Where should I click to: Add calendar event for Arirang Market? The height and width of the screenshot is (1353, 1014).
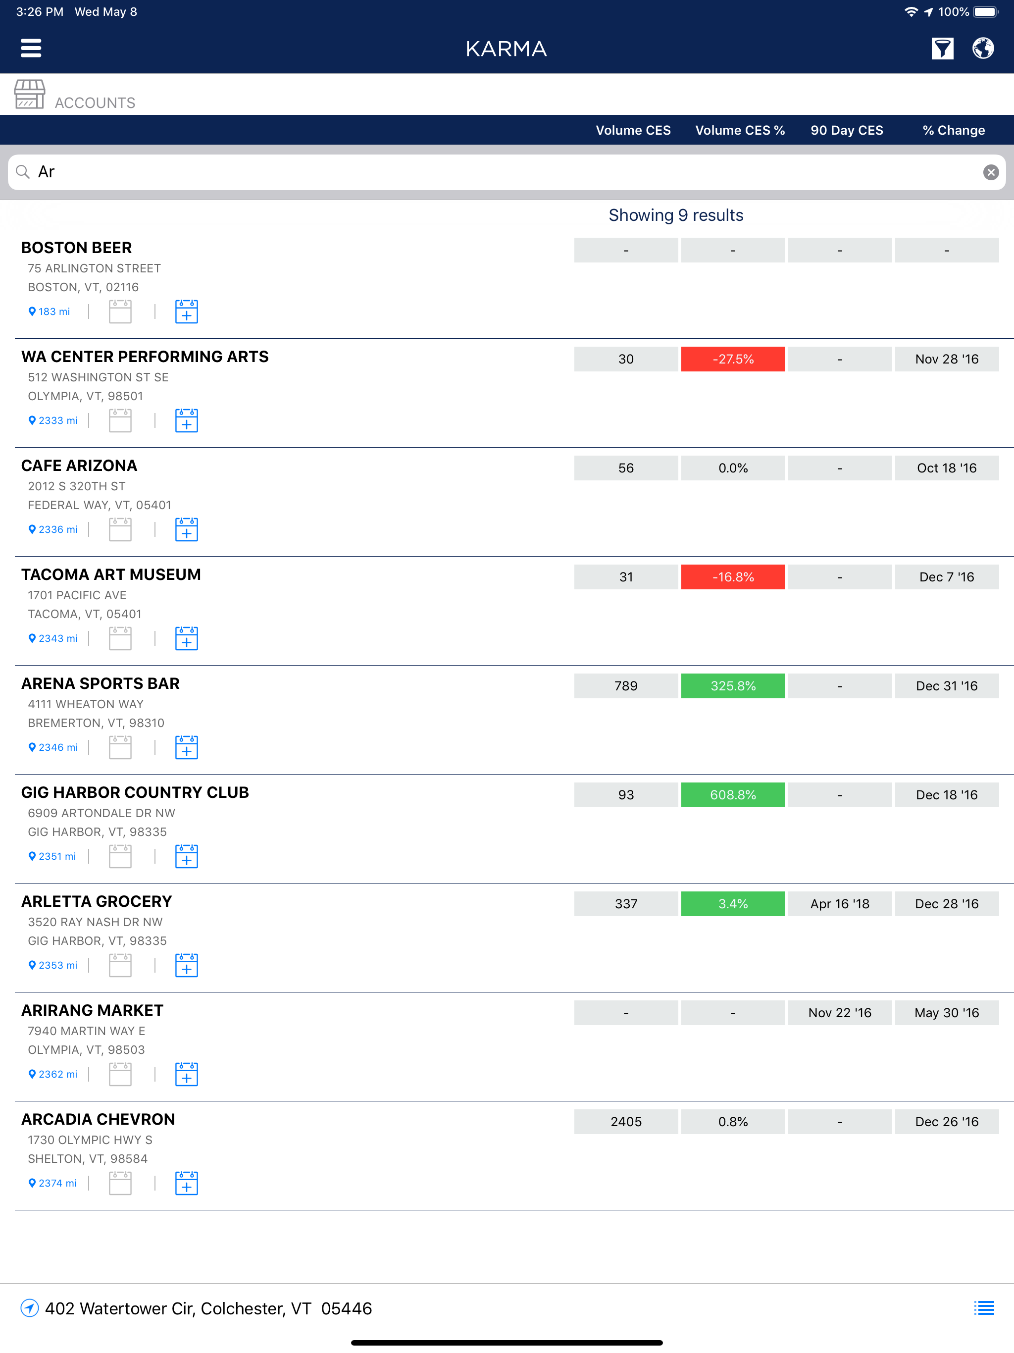pos(187,1074)
